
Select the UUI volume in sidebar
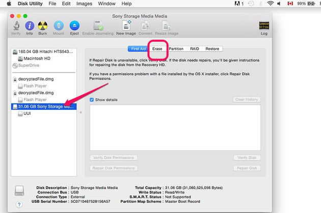coord(28,114)
